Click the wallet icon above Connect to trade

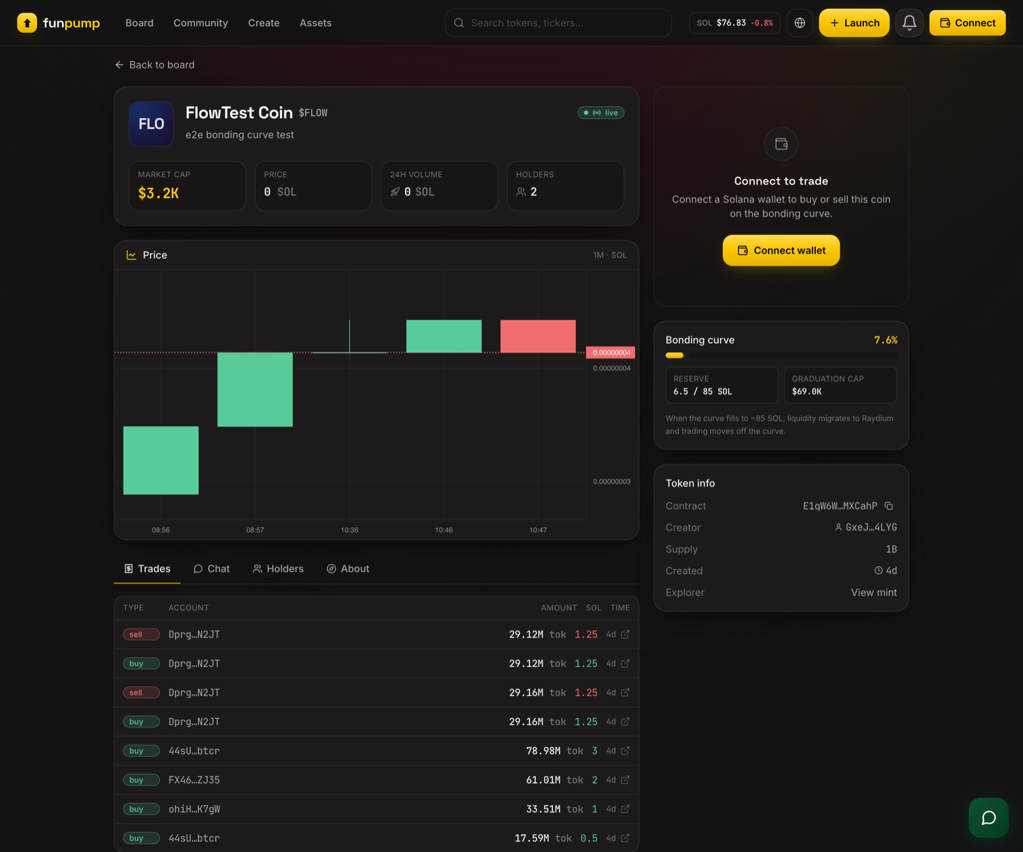click(x=781, y=144)
